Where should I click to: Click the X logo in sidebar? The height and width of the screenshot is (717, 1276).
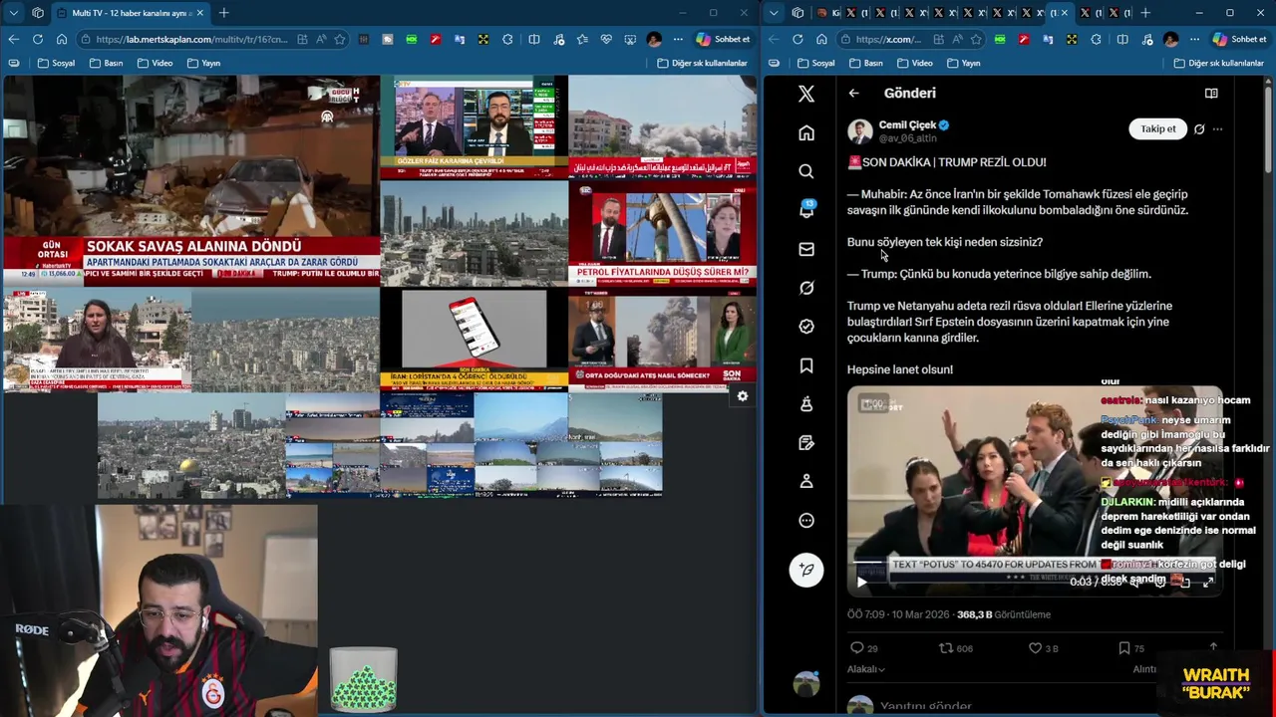click(x=806, y=94)
